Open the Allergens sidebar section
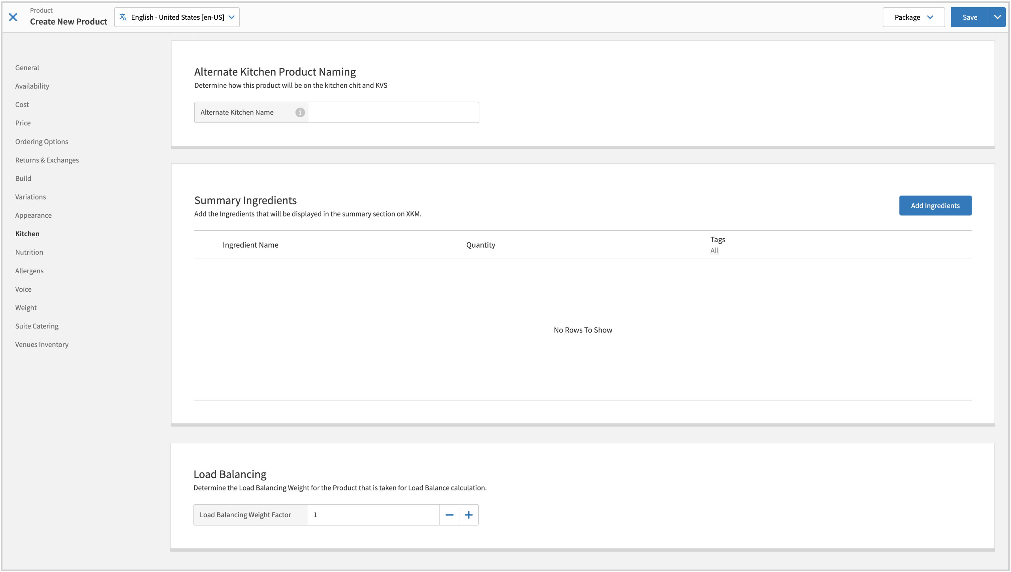 point(29,270)
